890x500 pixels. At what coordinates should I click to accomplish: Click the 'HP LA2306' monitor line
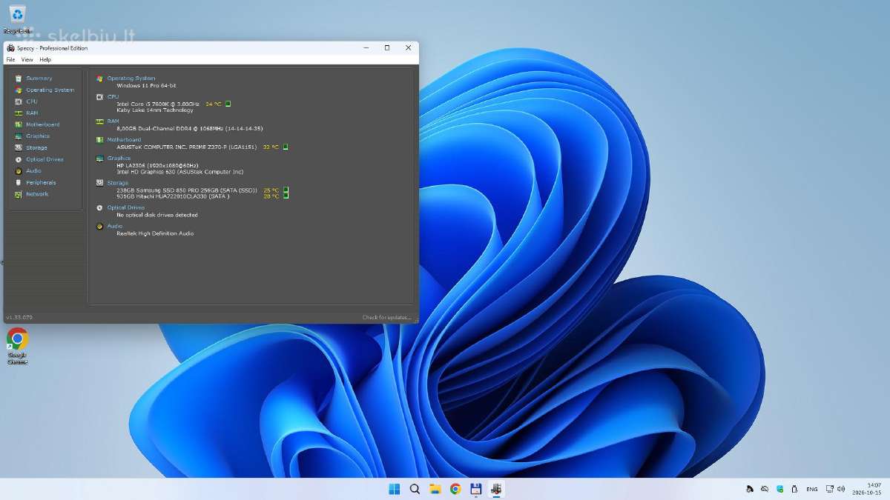tap(157, 166)
